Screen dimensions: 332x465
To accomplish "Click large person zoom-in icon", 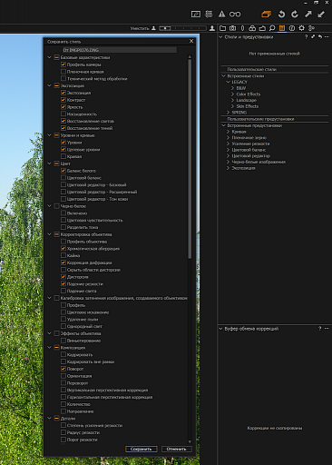I will coord(212,28).
